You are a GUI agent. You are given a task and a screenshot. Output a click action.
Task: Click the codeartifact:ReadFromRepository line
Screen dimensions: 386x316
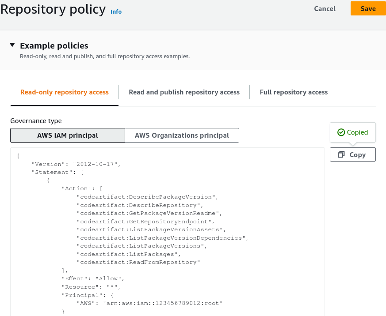pos(138,263)
